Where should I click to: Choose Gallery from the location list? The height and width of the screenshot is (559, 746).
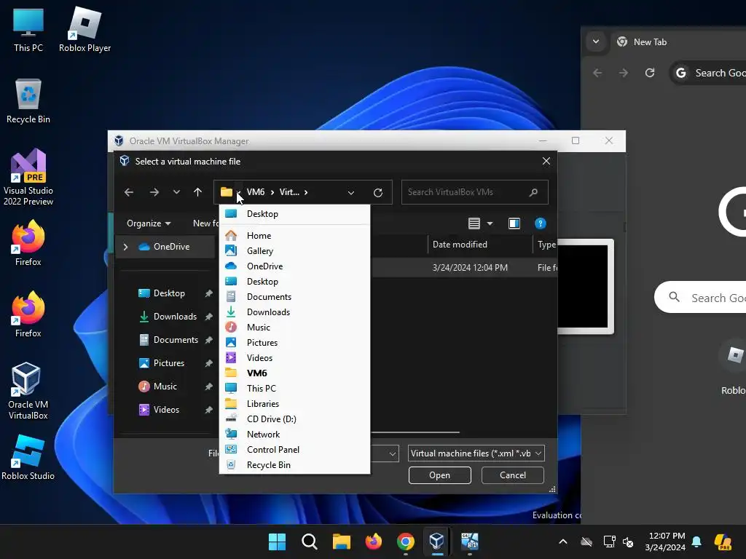[294, 251]
